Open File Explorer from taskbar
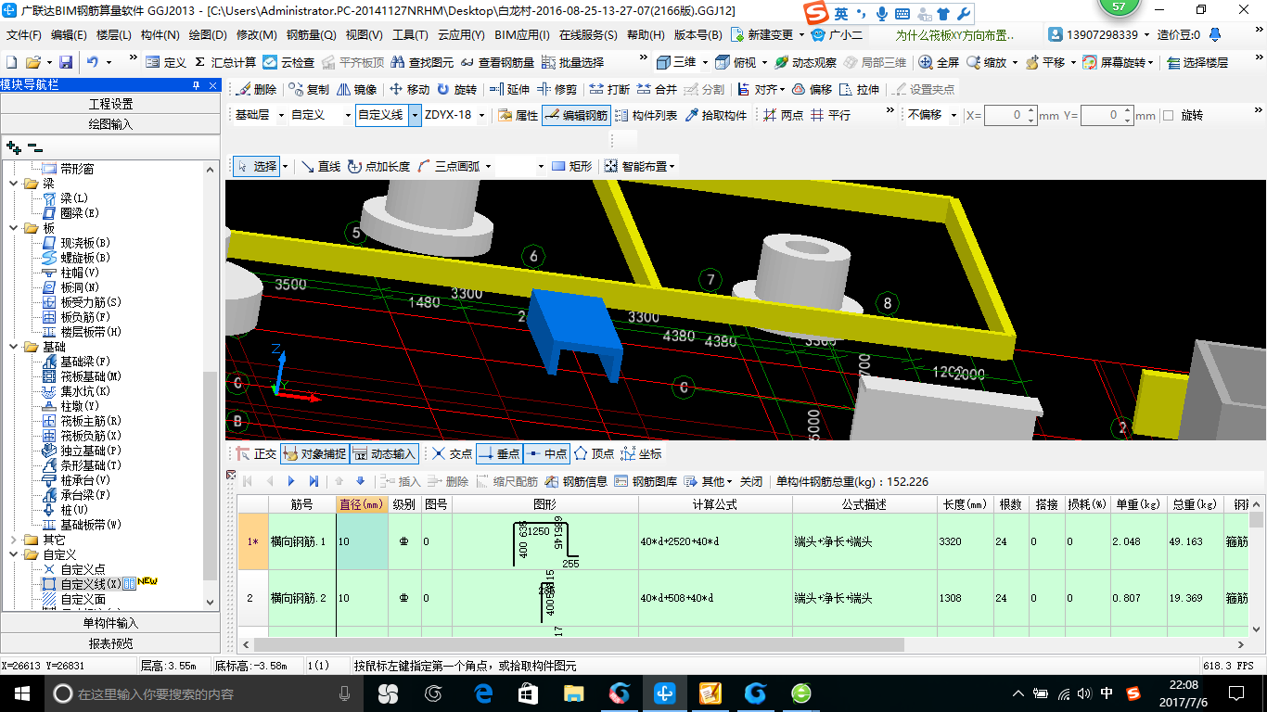Image resolution: width=1267 pixels, height=712 pixels. point(573,693)
